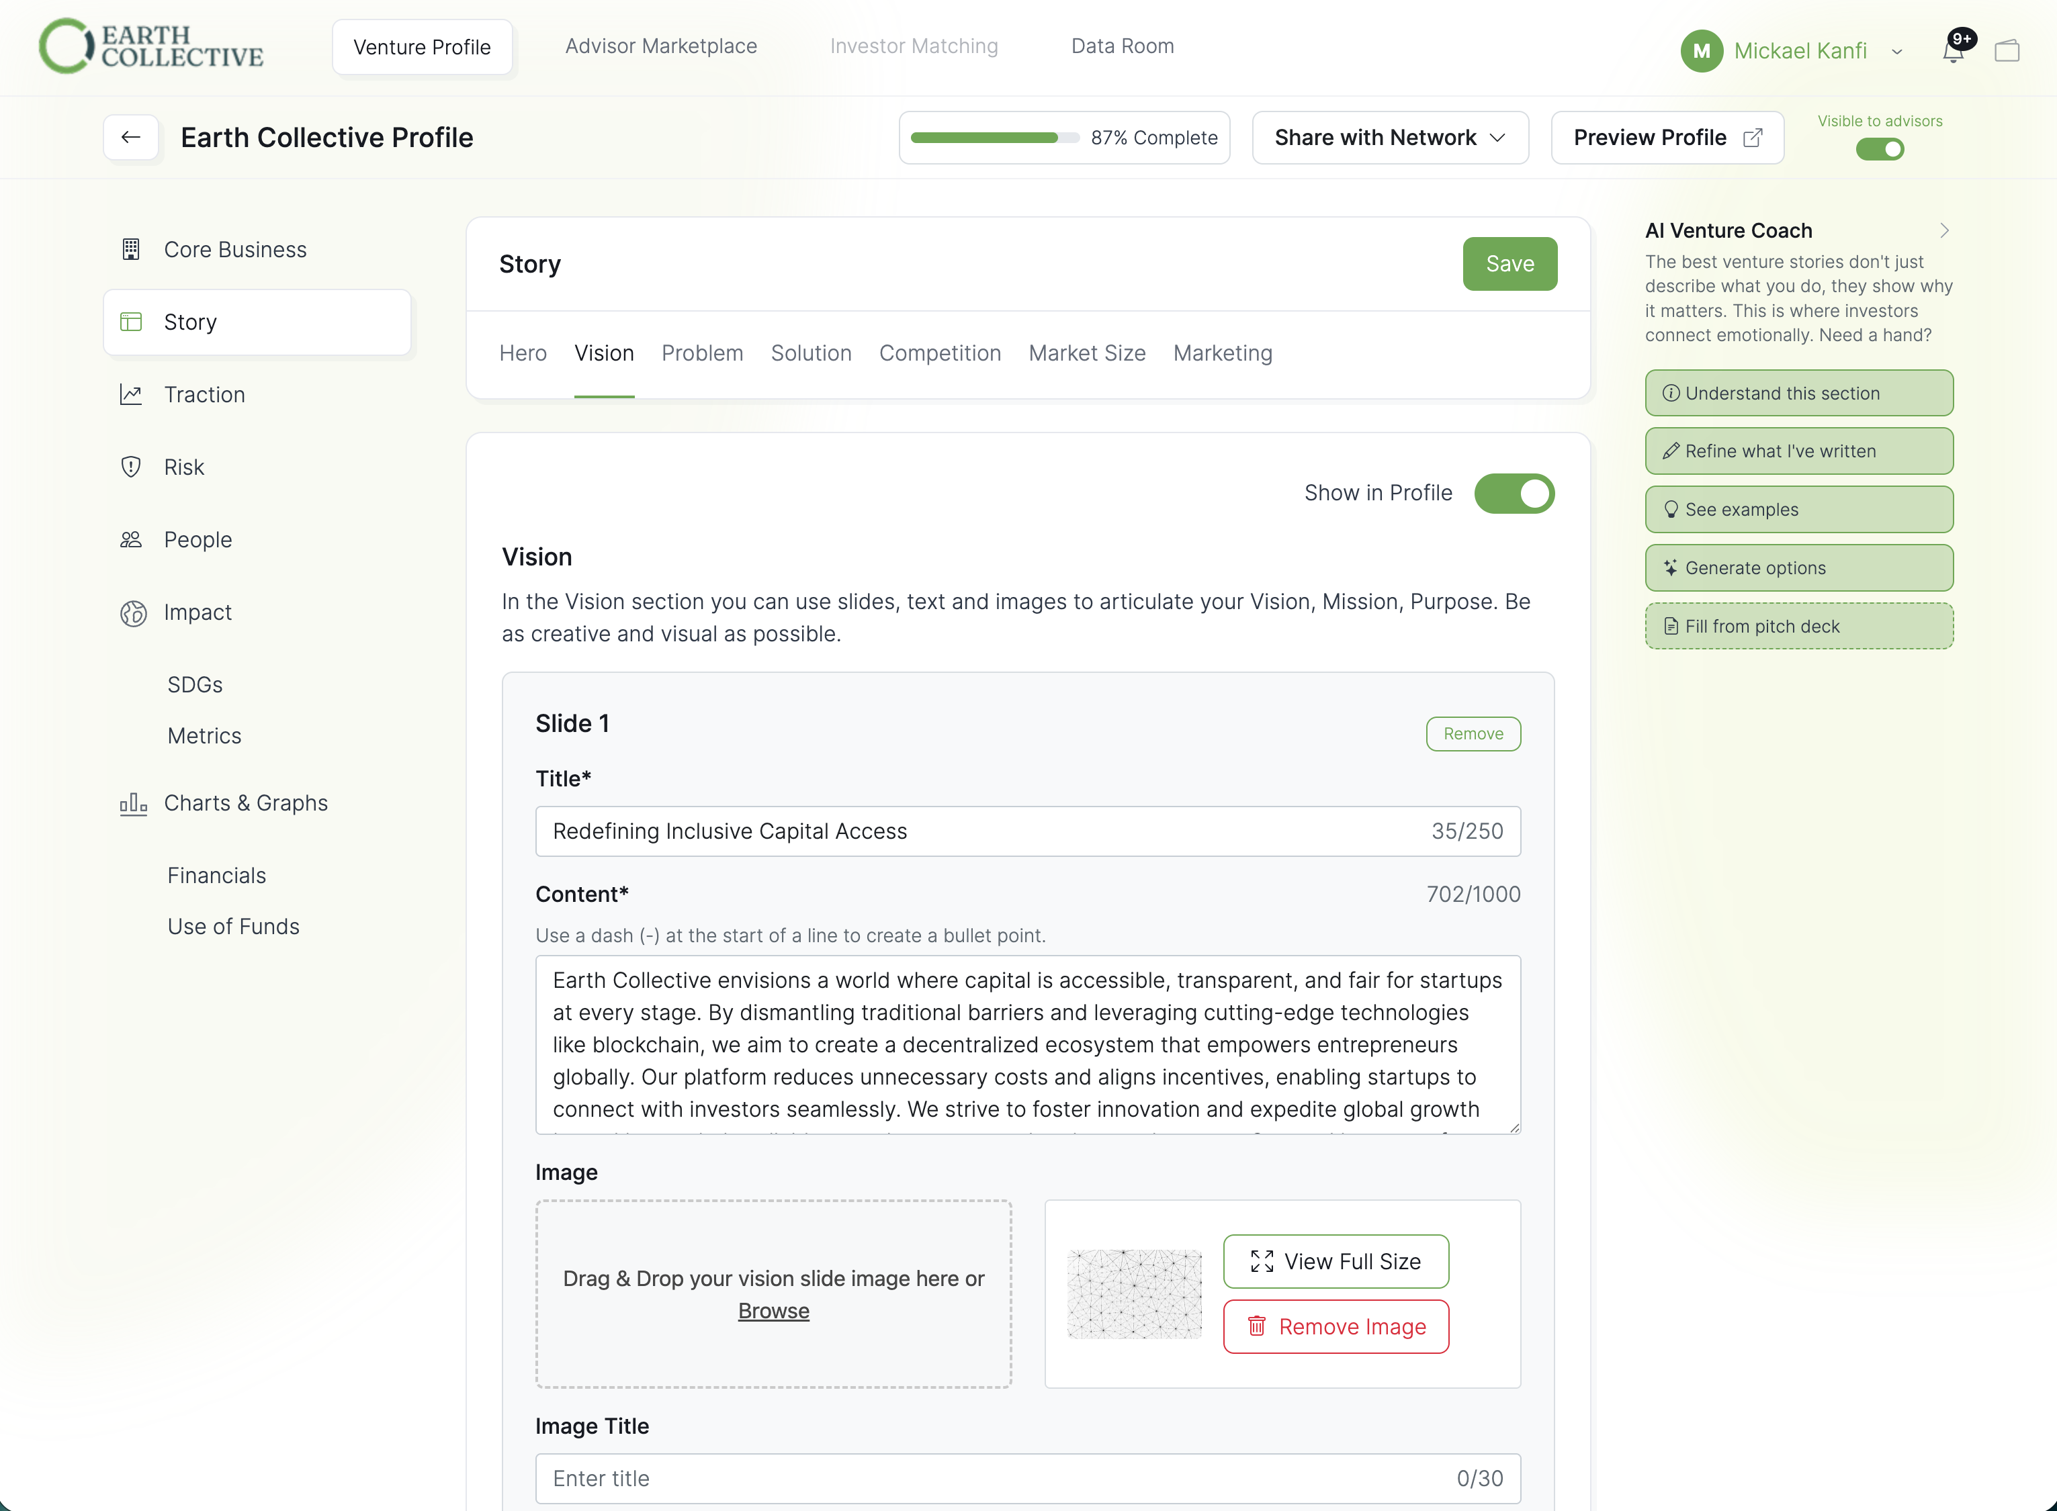2057x1511 pixels.
Task: Turn off Visible to advisors toggle
Action: tap(1878, 149)
